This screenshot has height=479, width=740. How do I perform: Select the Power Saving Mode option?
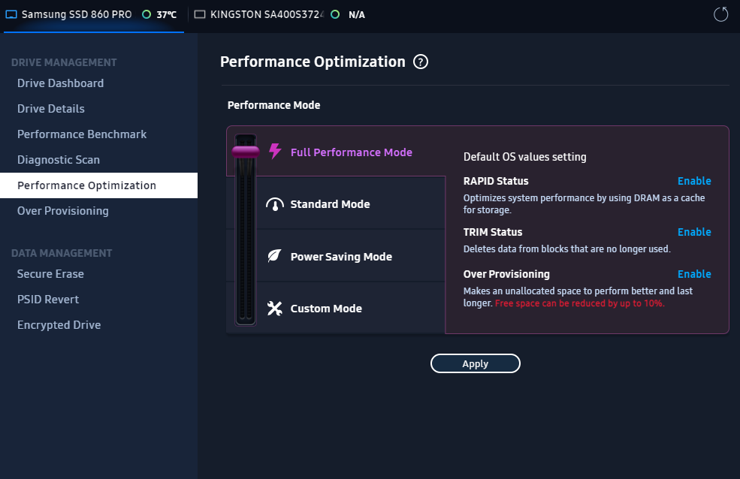pyautogui.click(x=341, y=257)
